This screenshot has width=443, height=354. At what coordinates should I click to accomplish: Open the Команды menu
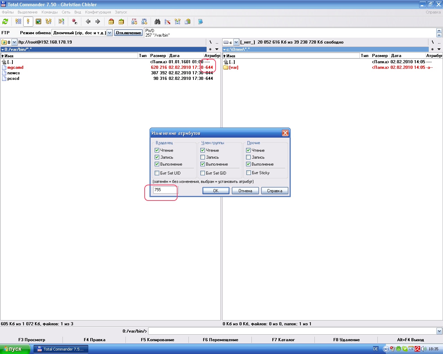49,12
